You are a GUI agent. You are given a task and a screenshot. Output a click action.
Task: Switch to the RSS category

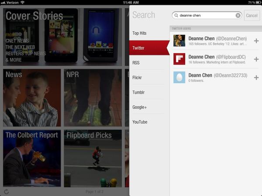click(x=148, y=63)
